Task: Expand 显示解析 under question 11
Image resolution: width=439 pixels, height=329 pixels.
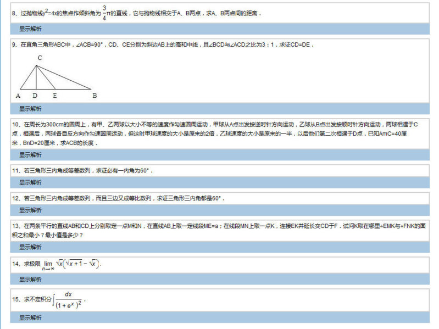Action: (x=30, y=182)
